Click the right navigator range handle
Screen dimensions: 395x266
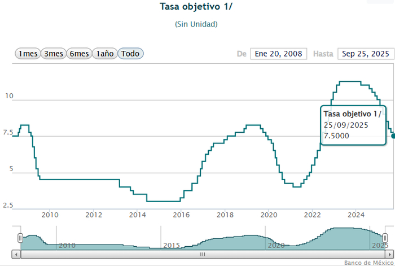coord(385,238)
